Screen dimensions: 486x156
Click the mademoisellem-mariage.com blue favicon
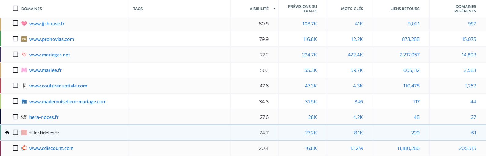point(24,101)
